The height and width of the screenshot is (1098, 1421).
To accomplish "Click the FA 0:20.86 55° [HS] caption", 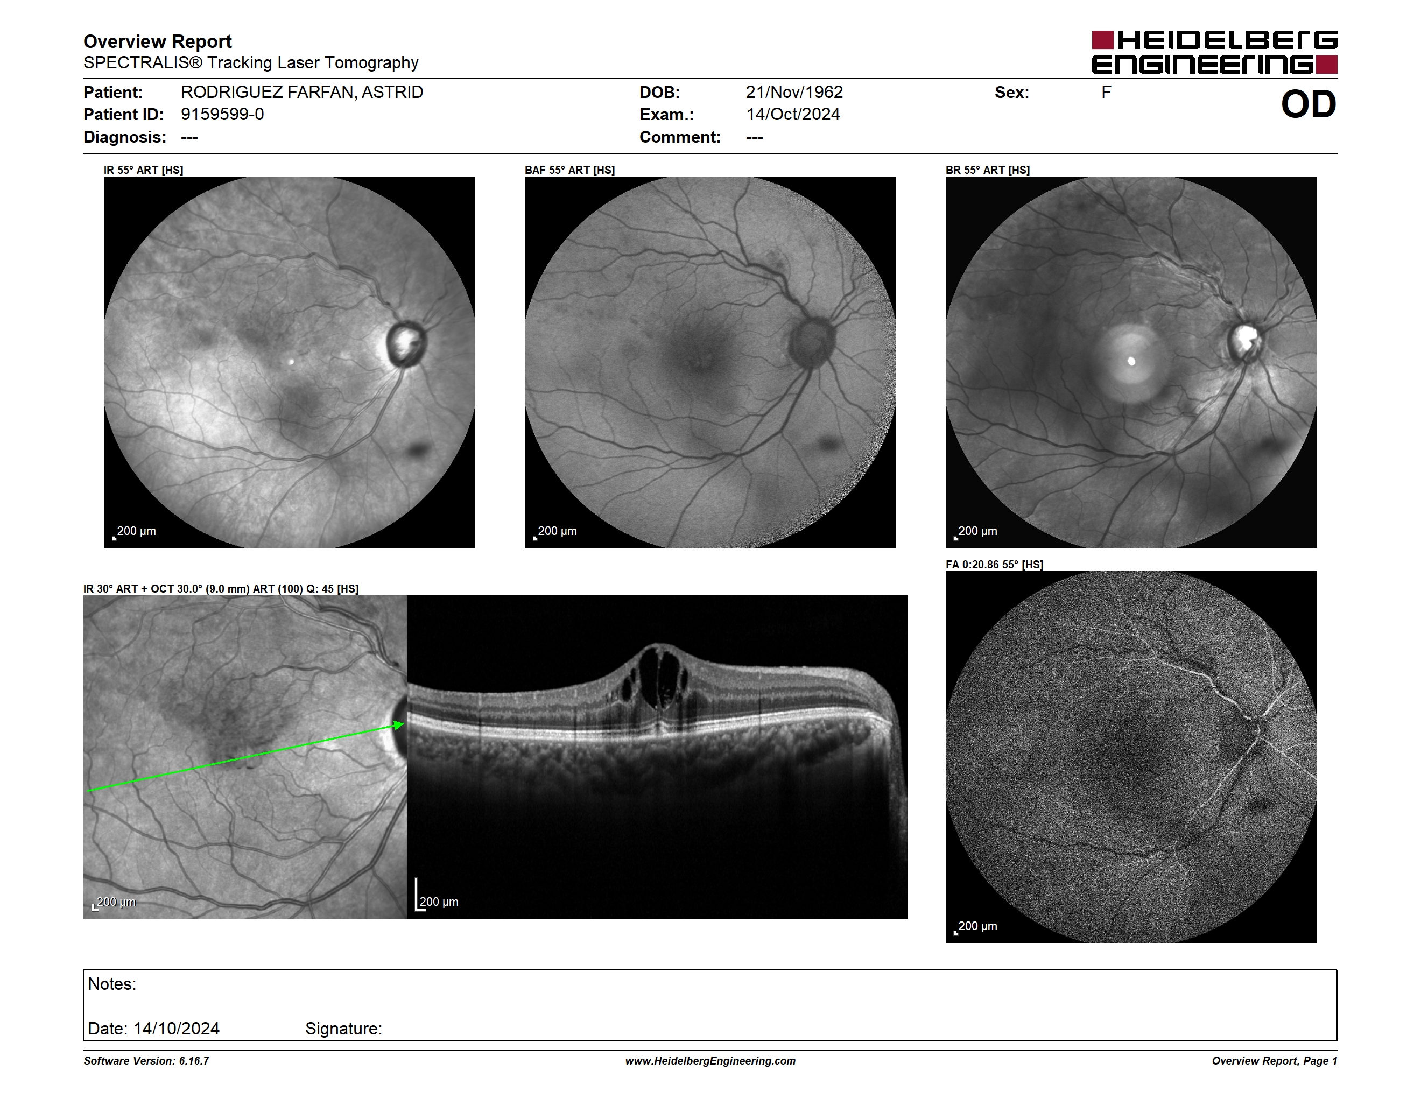I will pos(994,565).
